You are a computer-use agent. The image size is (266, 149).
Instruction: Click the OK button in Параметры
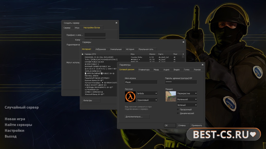click(x=170, y=125)
